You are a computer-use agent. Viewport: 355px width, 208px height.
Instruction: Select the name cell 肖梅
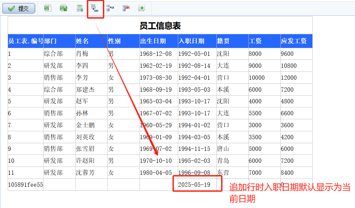(x=91, y=53)
